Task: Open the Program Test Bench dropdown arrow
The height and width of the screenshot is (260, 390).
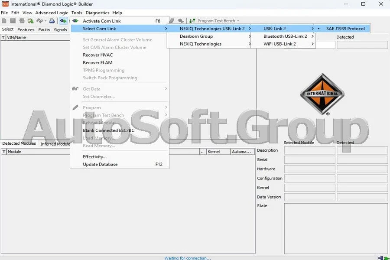Action: pos(238,21)
